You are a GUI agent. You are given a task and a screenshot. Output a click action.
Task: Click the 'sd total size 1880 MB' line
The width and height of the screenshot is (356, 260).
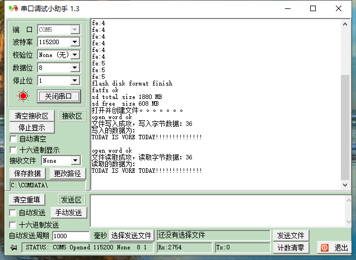click(x=127, y=97)
